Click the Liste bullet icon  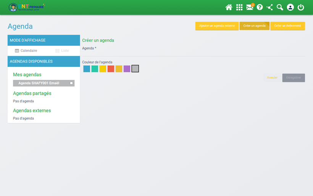[x=58, y=51]
